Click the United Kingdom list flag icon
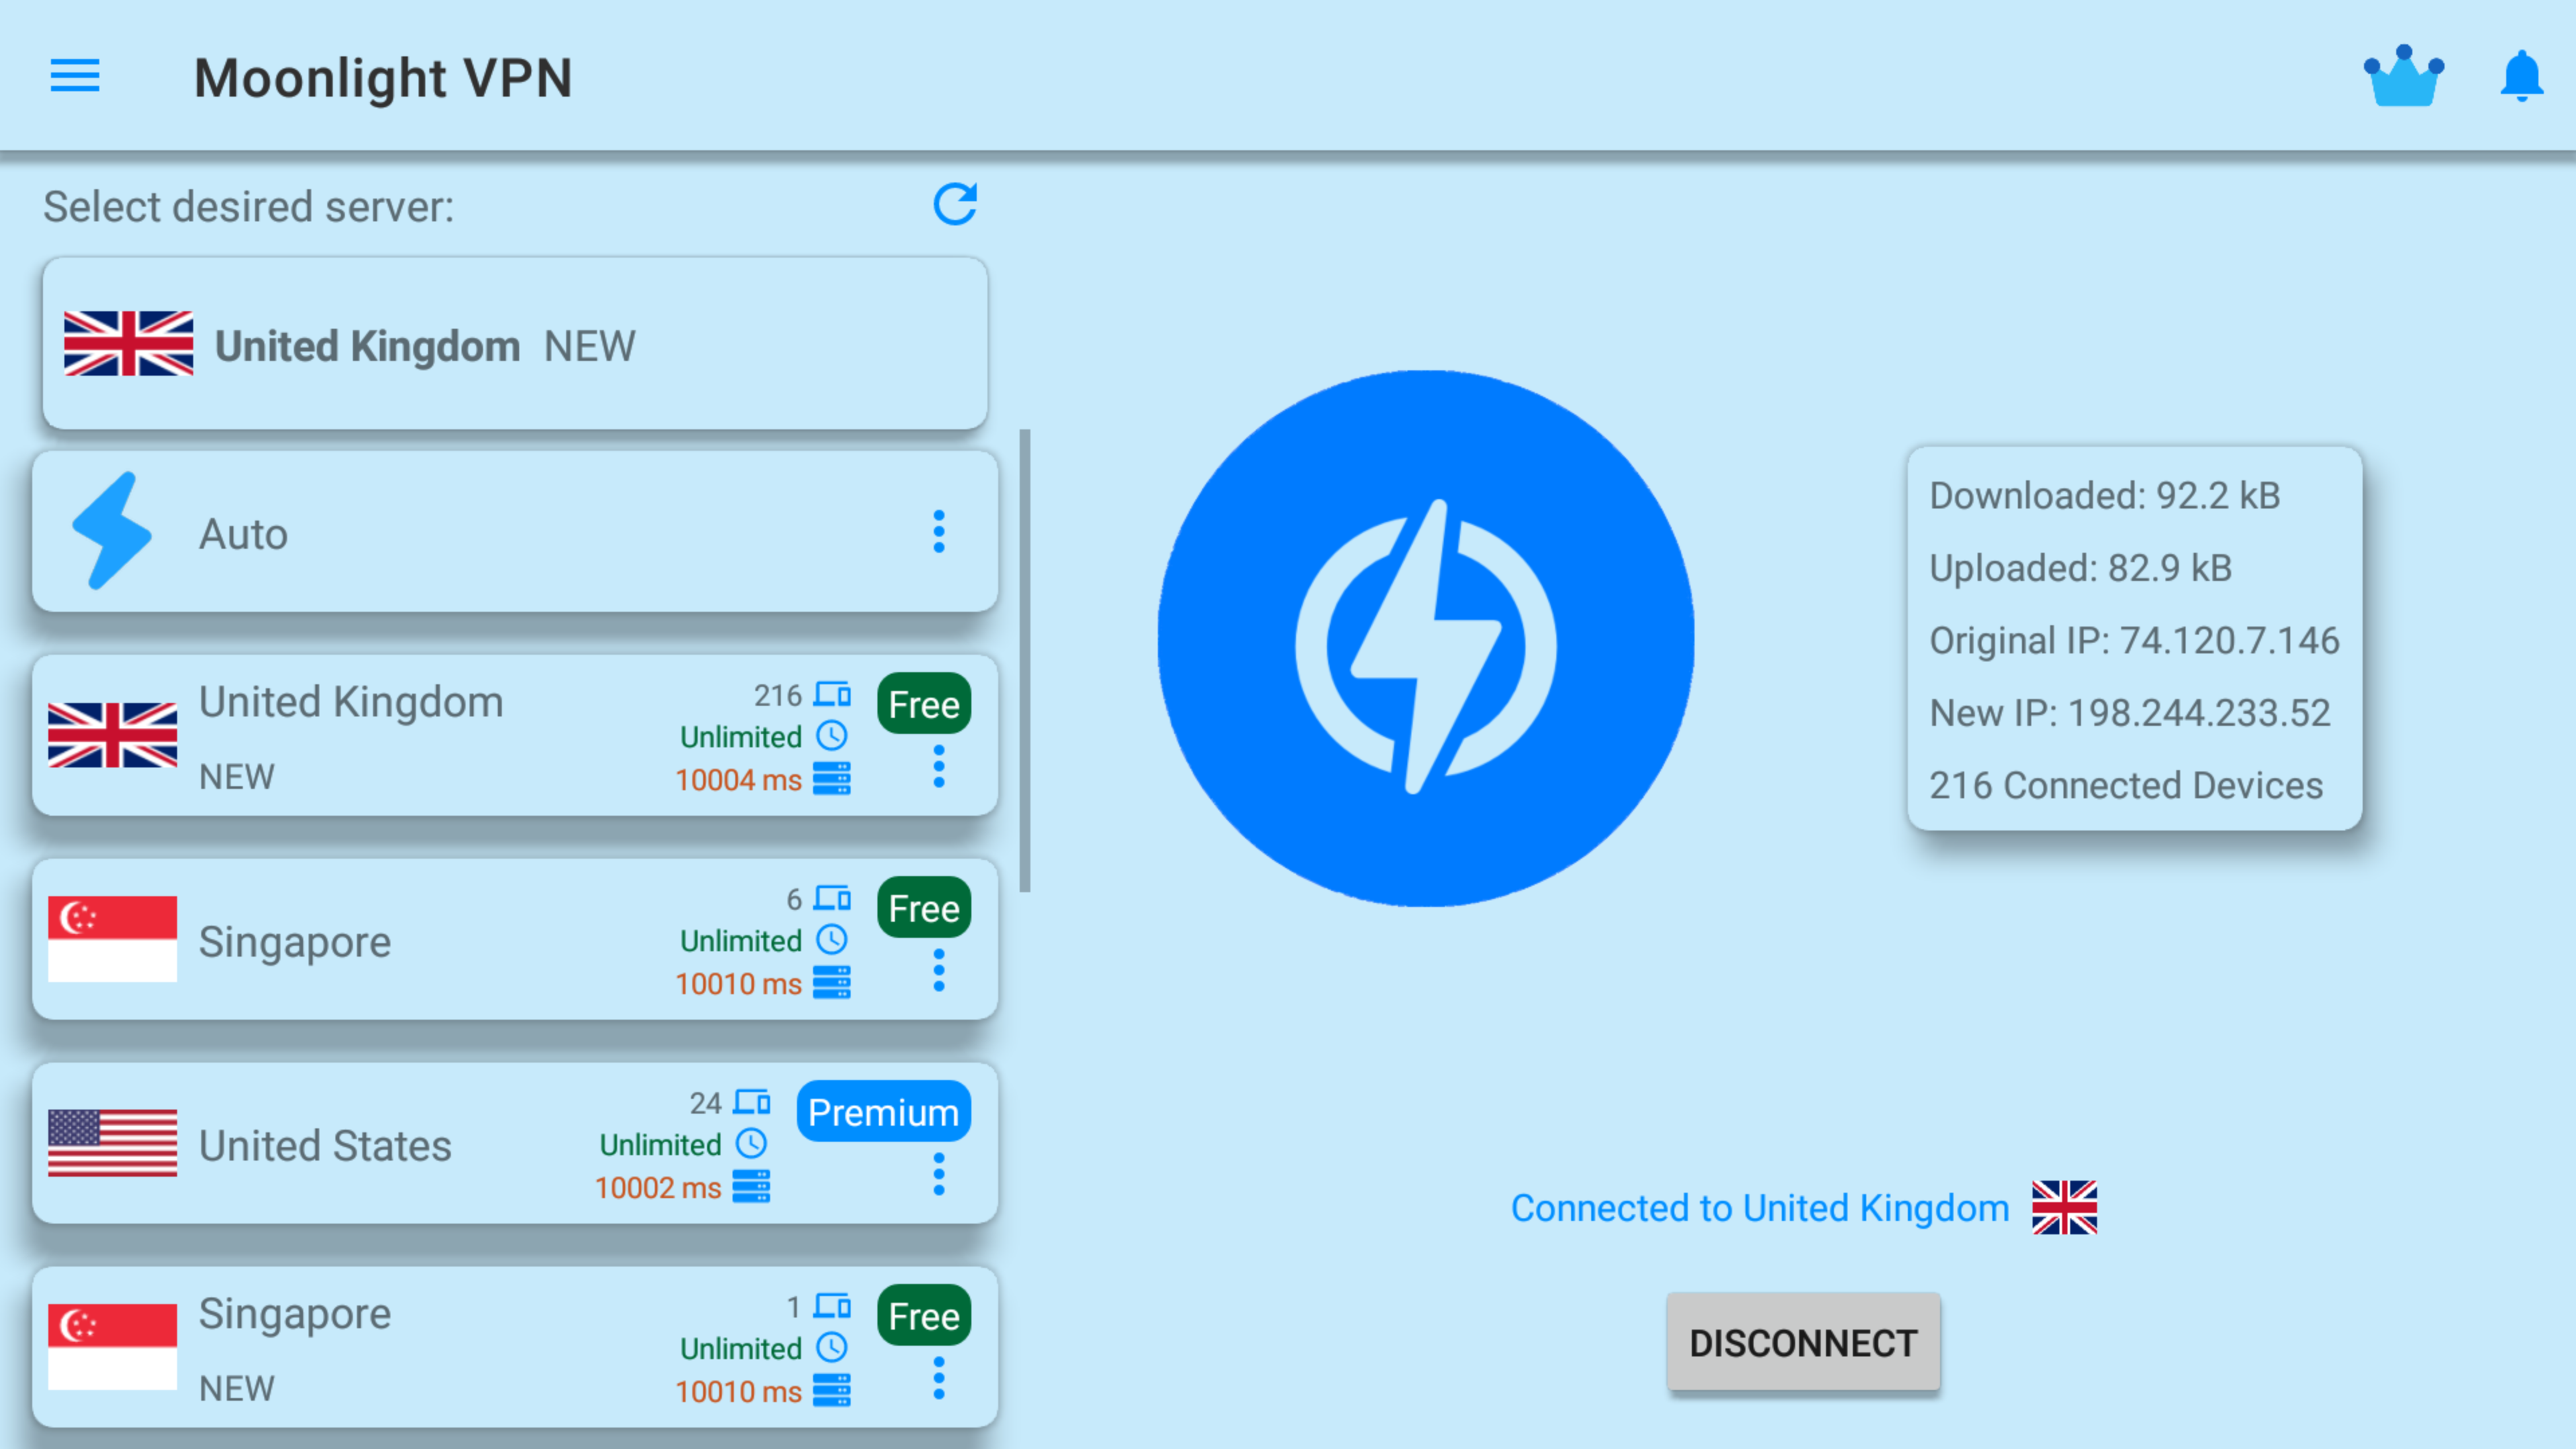Screen dimensions: 2576x1449 tap(112, 736)
